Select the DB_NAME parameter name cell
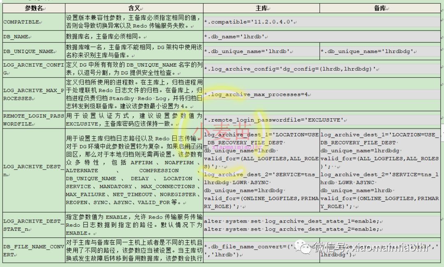The width and height of the screenshot is (444, 267). (x=34, y=37)
